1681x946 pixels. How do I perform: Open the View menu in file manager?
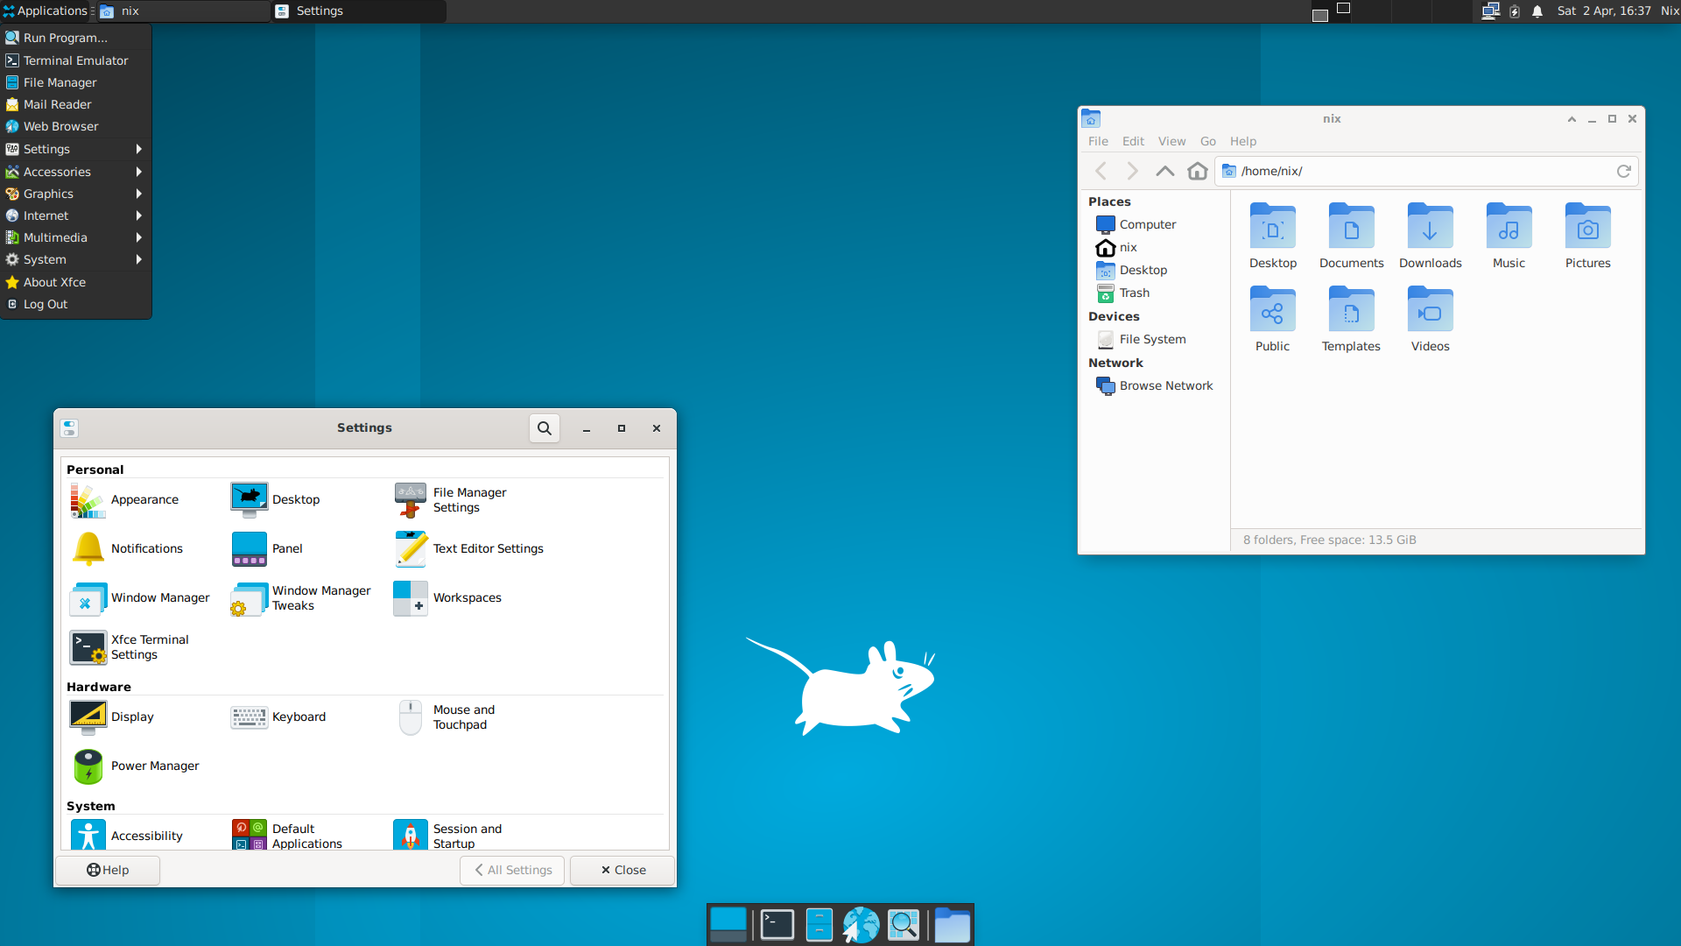click(1171, 142)
